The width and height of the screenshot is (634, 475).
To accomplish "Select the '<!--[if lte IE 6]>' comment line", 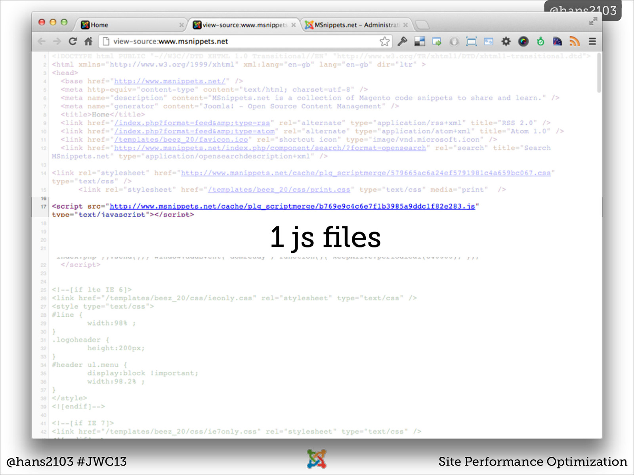I will point(92,290).
